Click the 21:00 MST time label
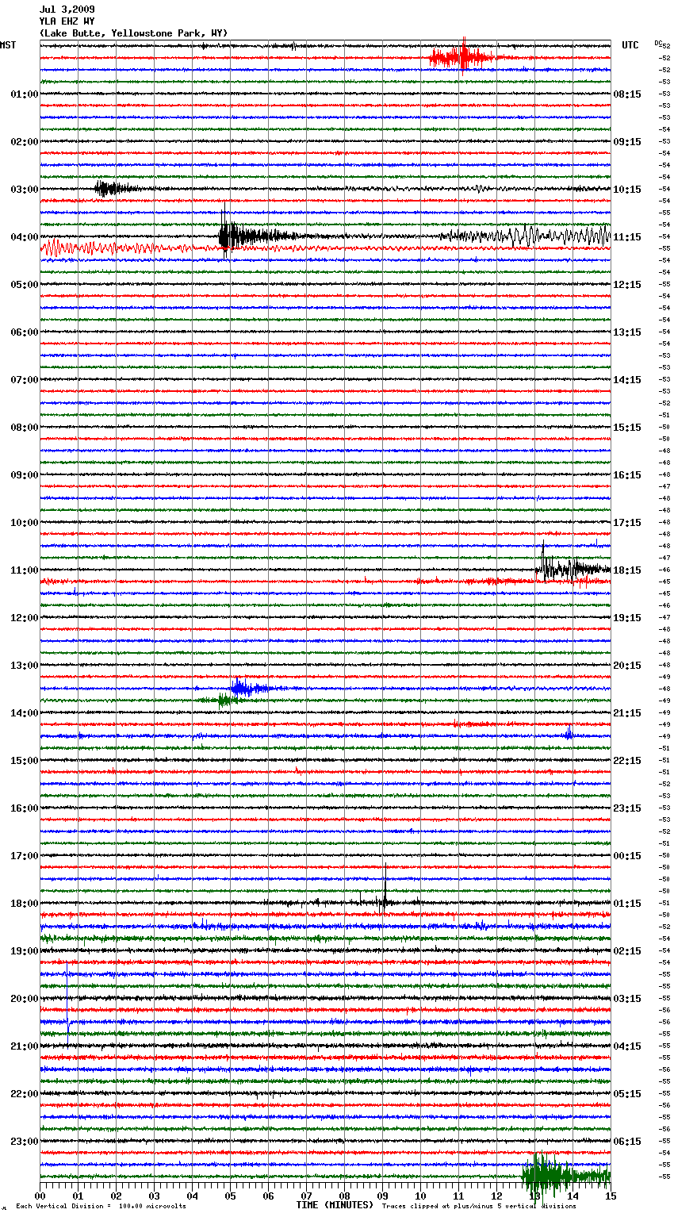 25,1046
